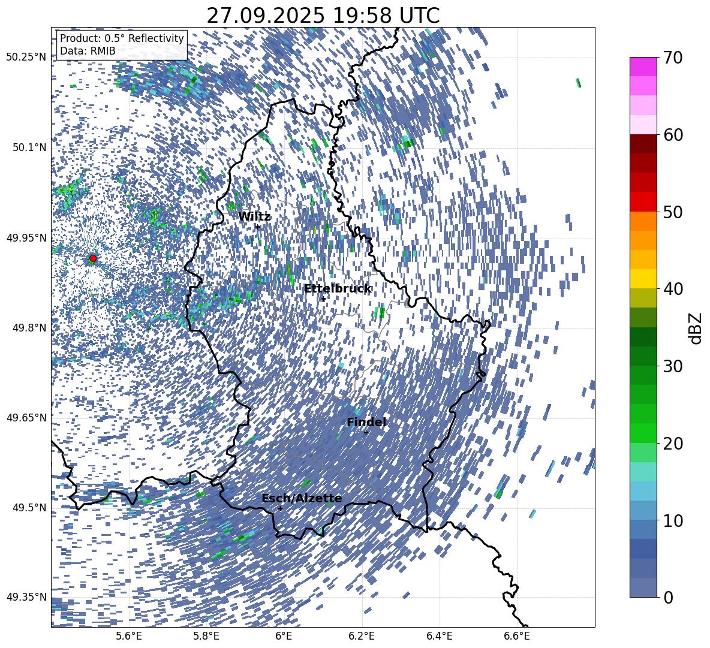Image resolution: width=710 pixels, height=648 pixels.
Task: Click the 50 tick on colorbar
Action: (672, 212)
